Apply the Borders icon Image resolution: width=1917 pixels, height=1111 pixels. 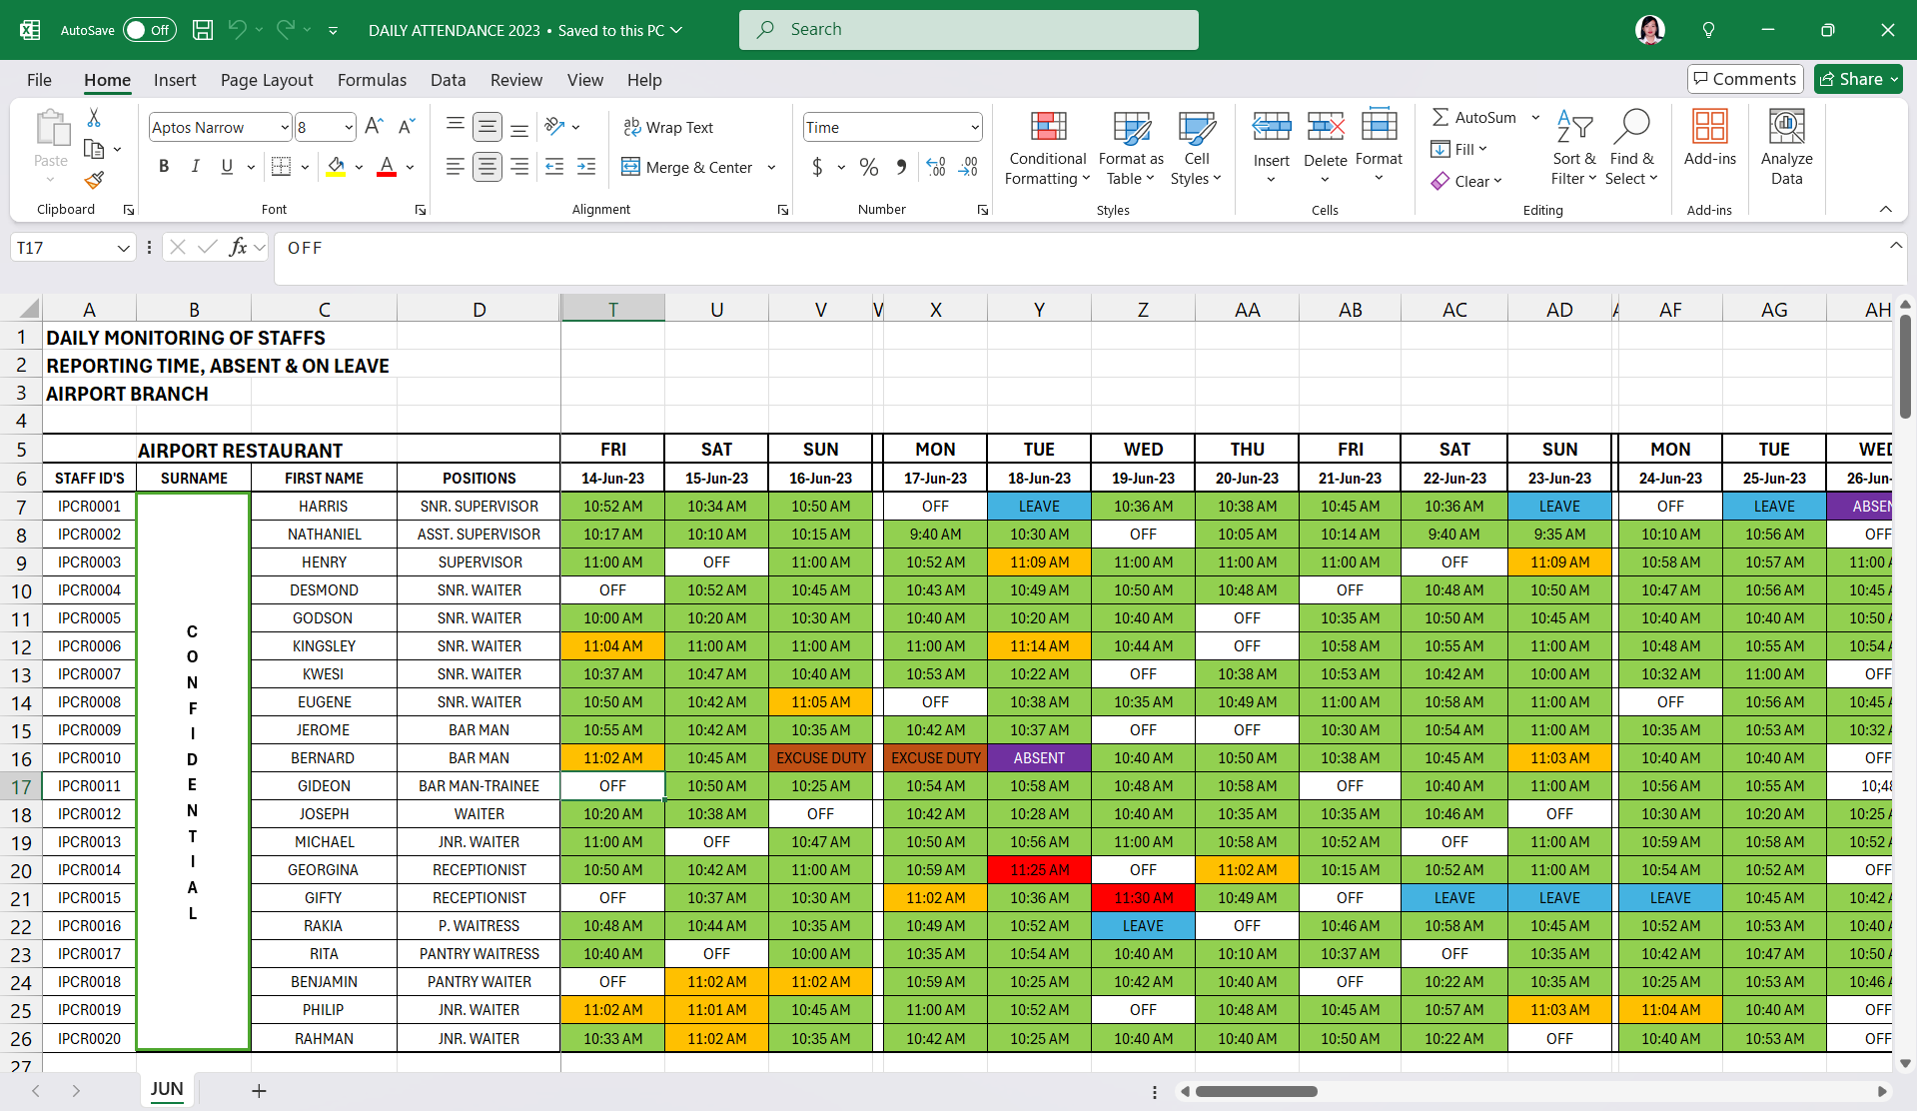[x=282, y=167]
